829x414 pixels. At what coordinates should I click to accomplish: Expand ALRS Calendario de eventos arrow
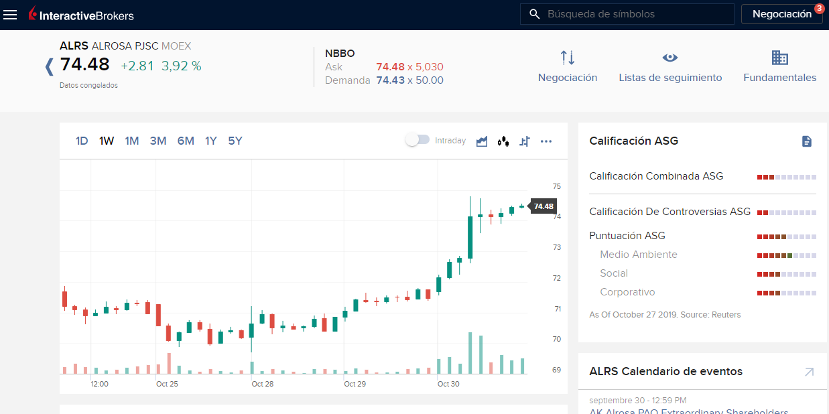809,372
